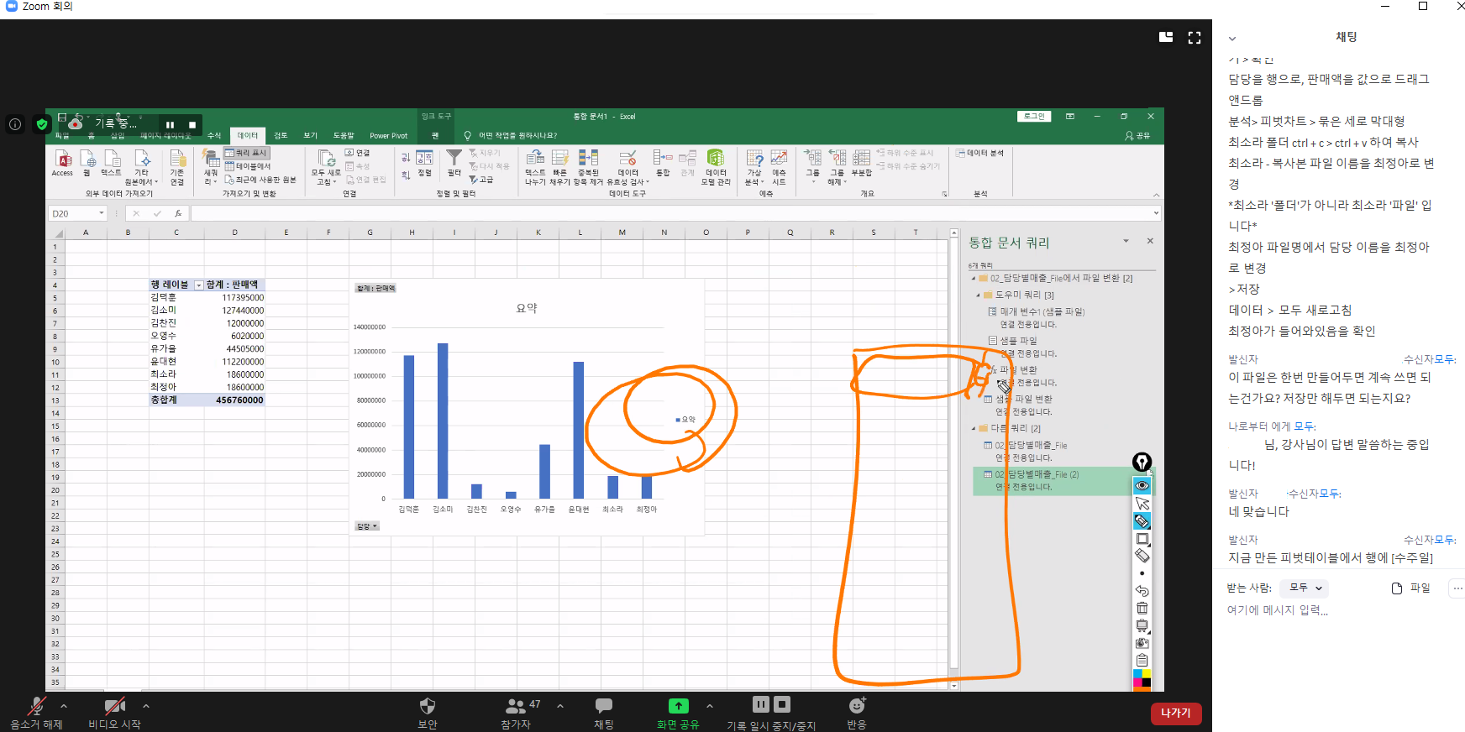Pause recording from the top-left indicator

pyautogui.click(x=170, y=124)
